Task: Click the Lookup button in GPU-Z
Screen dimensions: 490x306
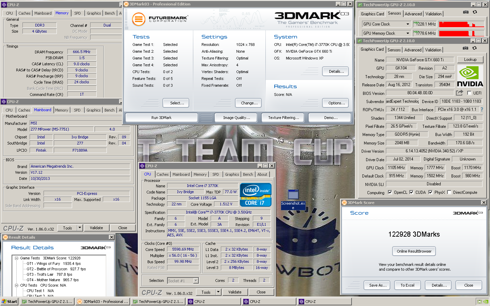Action: click(x=470, y=60)
